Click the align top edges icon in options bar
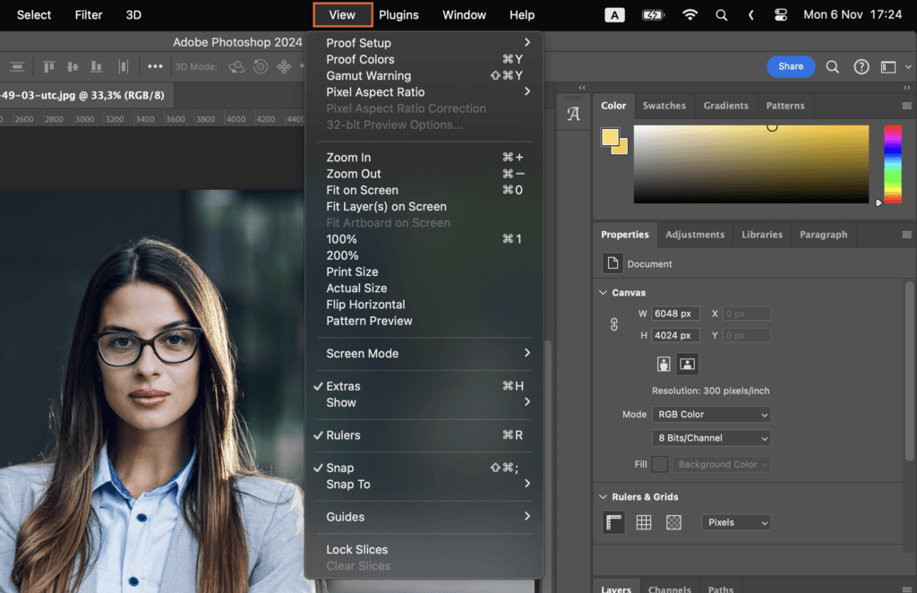 (49, 66)
